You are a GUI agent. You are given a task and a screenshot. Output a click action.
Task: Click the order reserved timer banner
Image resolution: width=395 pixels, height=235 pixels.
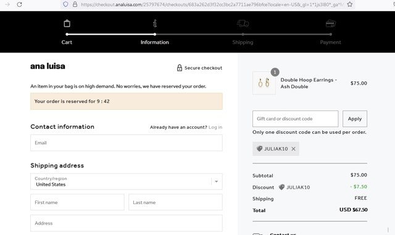click(127, 101)
